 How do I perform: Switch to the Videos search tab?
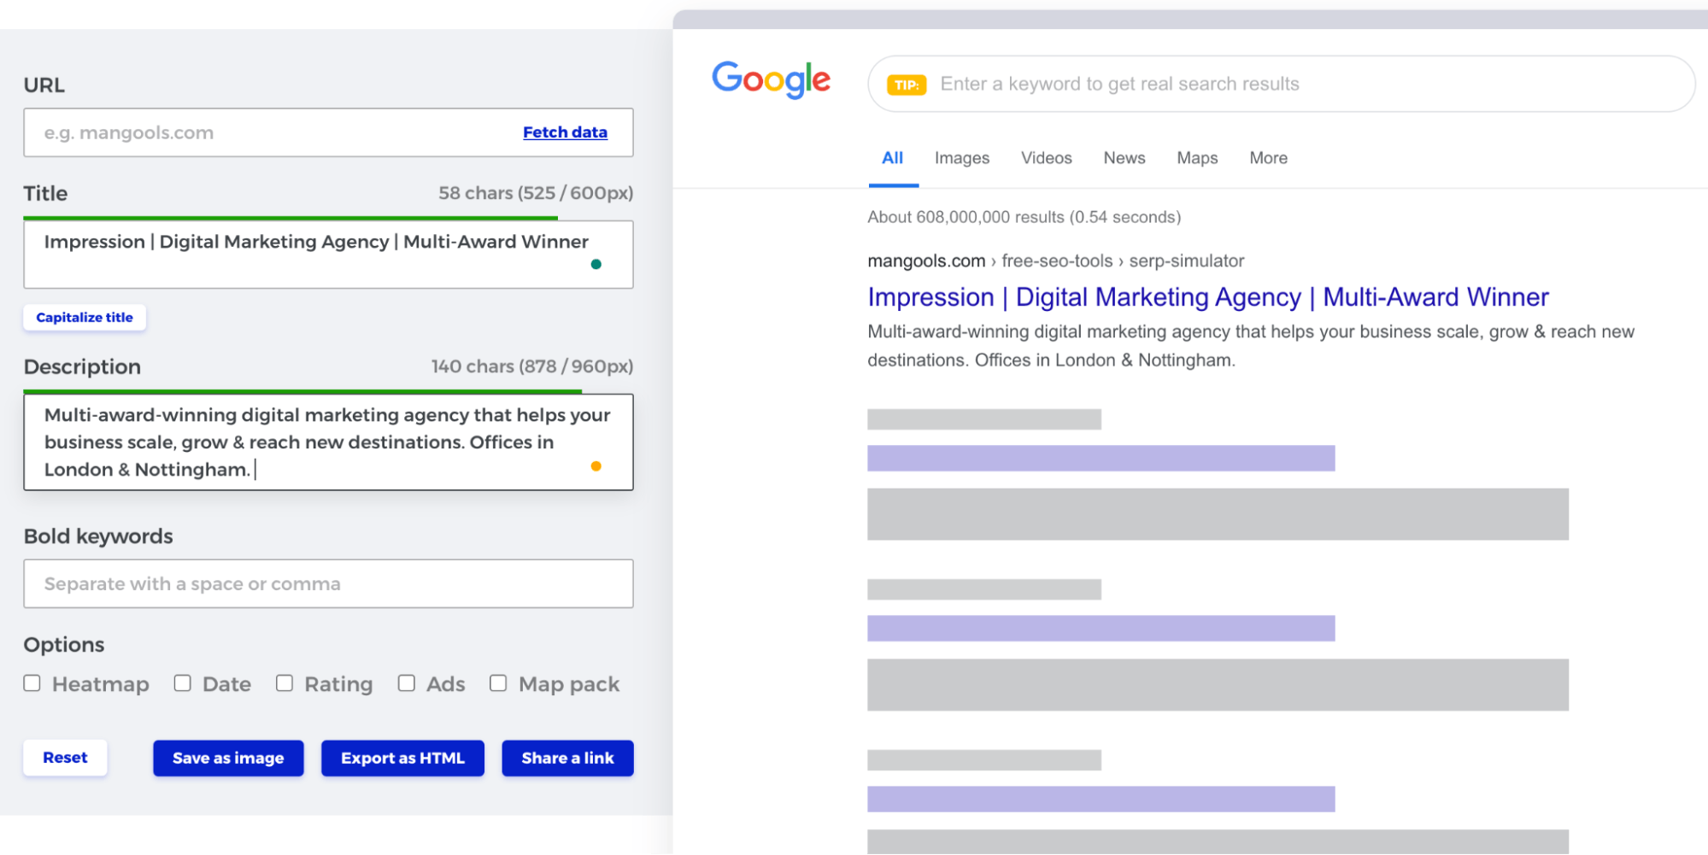pos(1047,158)
